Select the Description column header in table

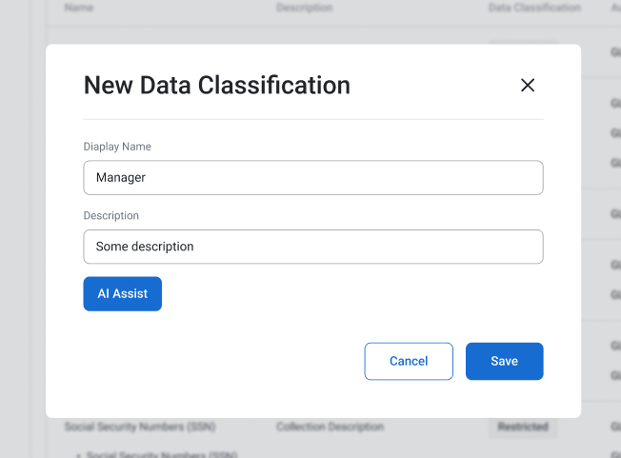[304, 8]
